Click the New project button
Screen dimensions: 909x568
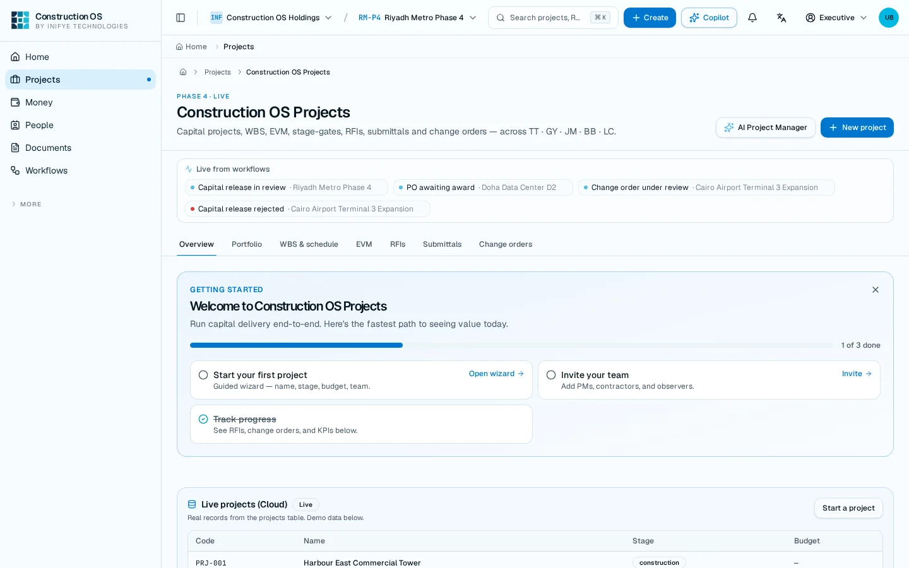click(x=857, y=127)
